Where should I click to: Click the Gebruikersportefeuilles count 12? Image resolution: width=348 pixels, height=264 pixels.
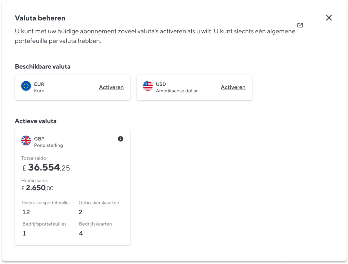pyautogui.click(x=26, y=212)
